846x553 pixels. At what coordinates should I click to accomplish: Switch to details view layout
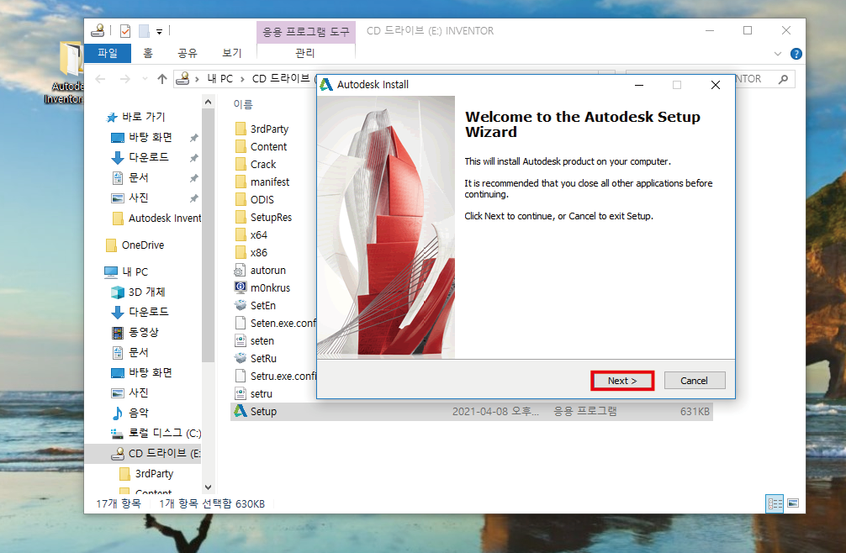[x=775, y=504]
